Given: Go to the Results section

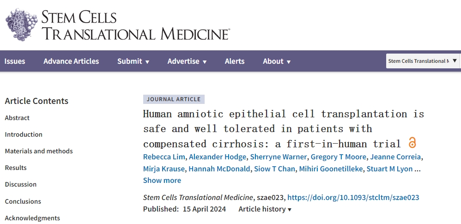Looking at the screenshot, I should click(x=16, y=168).
